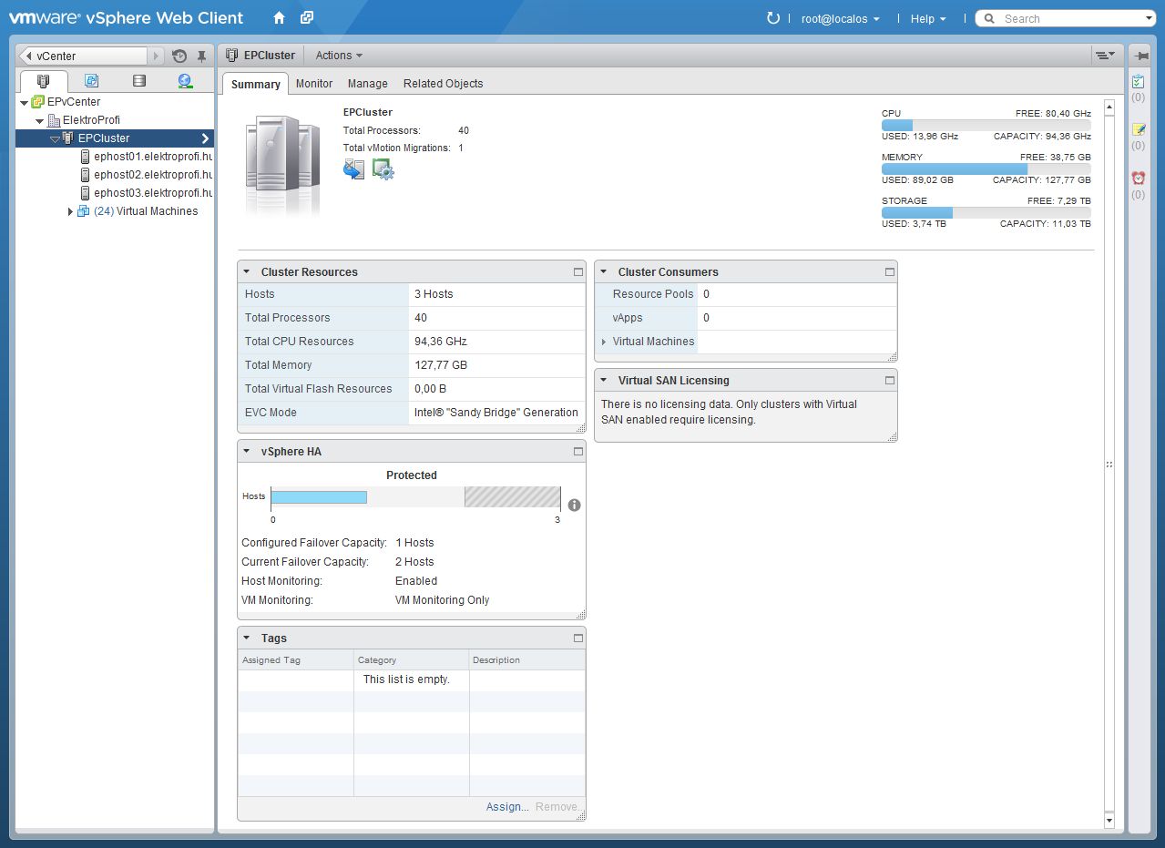Collapse the Cluster Resources portlet
Screen dimensions: 1165x848
click(x=246, y=271)
